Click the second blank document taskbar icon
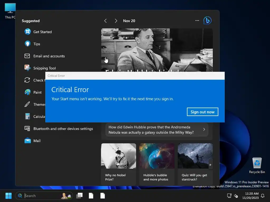Viewport: 270px width, 202px height. click(x=103, y=196)
